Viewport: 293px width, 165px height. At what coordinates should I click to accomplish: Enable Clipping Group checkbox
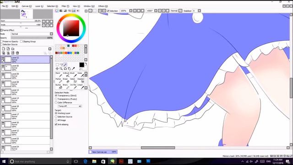pos(22,41)
